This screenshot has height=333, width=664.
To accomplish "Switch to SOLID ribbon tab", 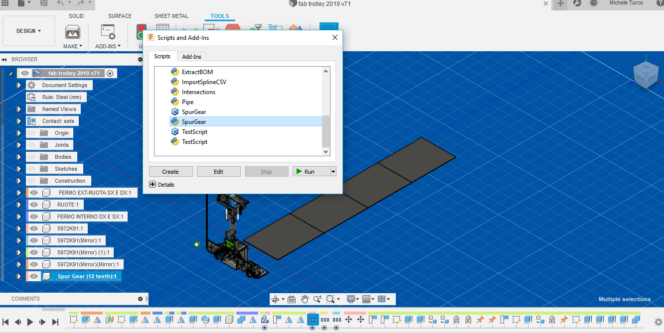I will click(x=76, y=16).
